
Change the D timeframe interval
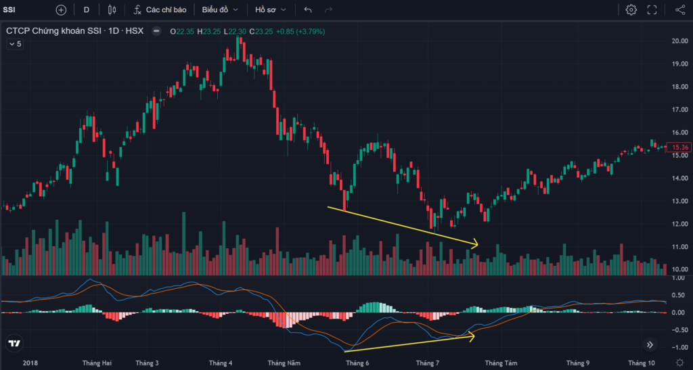coord(87,9)
